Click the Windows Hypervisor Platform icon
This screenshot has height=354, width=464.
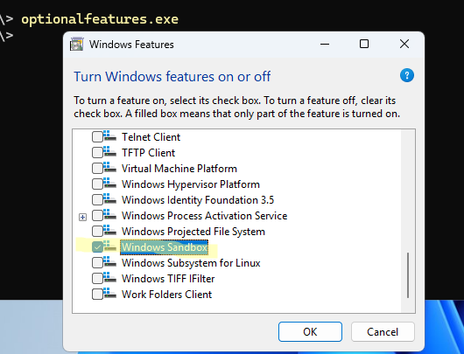[x=109, y=183]
